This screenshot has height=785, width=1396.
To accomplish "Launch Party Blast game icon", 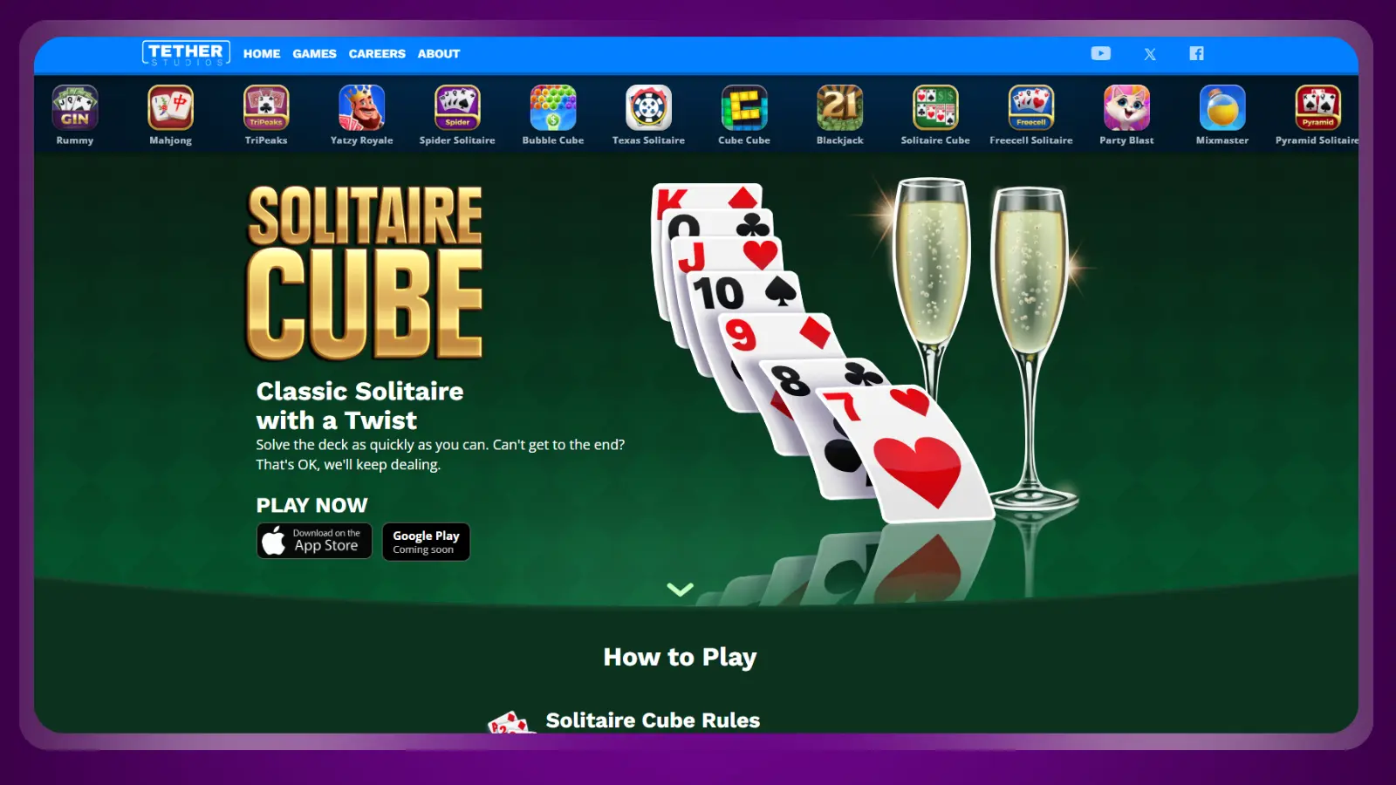I will (x=1126, y=108).
